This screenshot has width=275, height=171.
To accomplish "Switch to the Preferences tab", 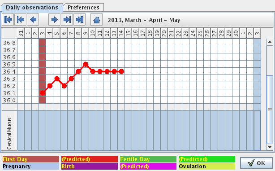I will tap(83, 7).
